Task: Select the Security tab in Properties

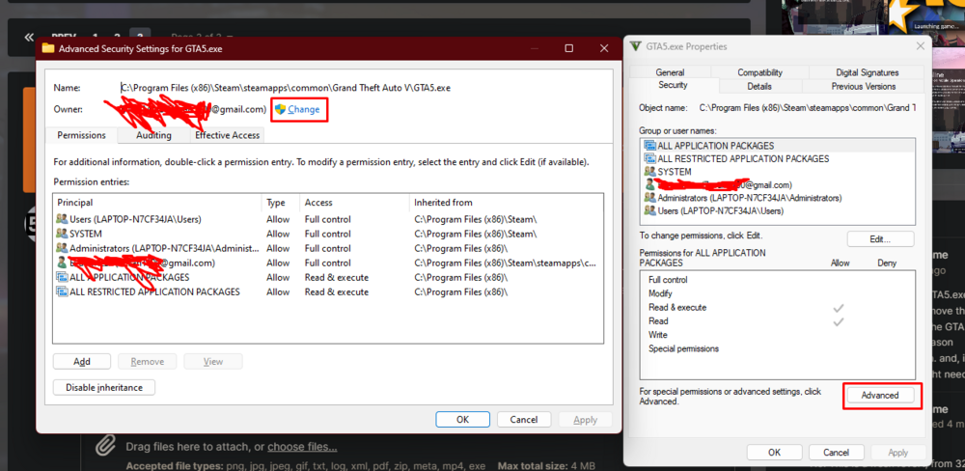Action: tap(673, 85)
